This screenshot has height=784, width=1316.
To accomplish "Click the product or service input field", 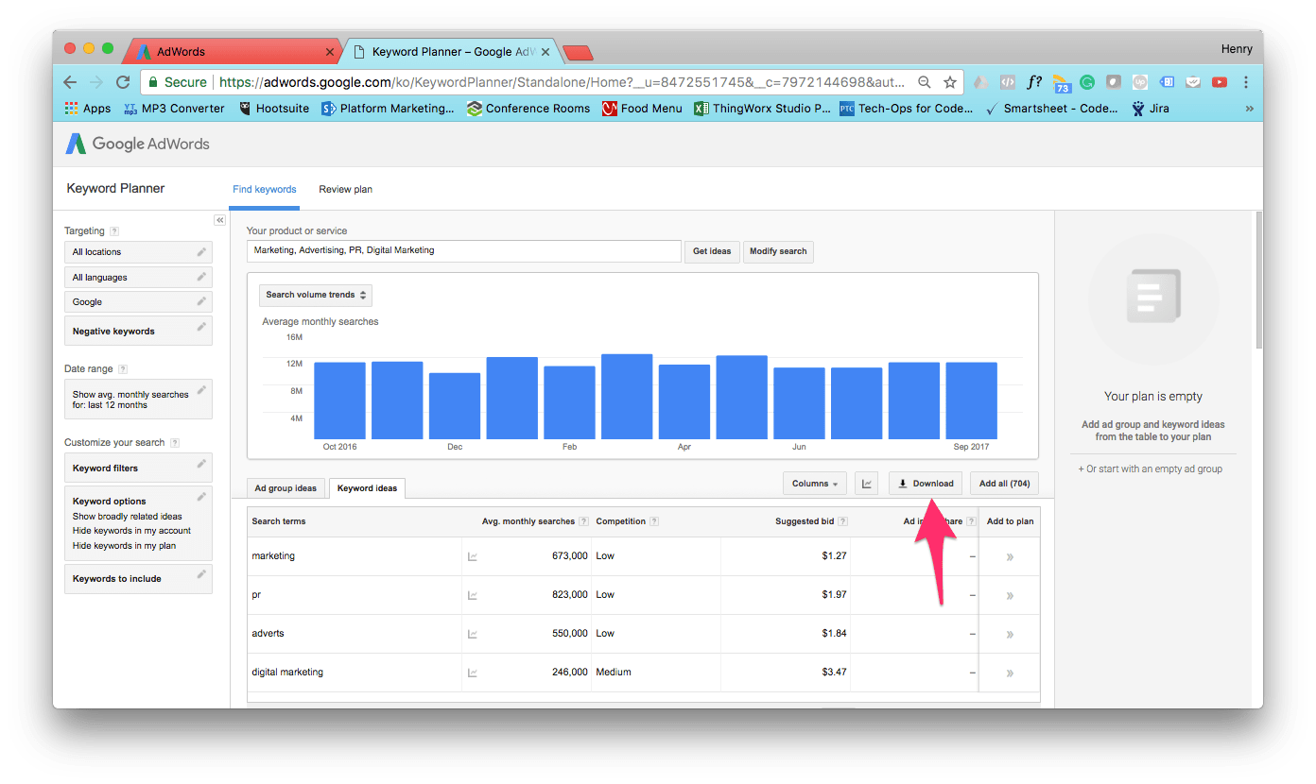I will point(463,251).
